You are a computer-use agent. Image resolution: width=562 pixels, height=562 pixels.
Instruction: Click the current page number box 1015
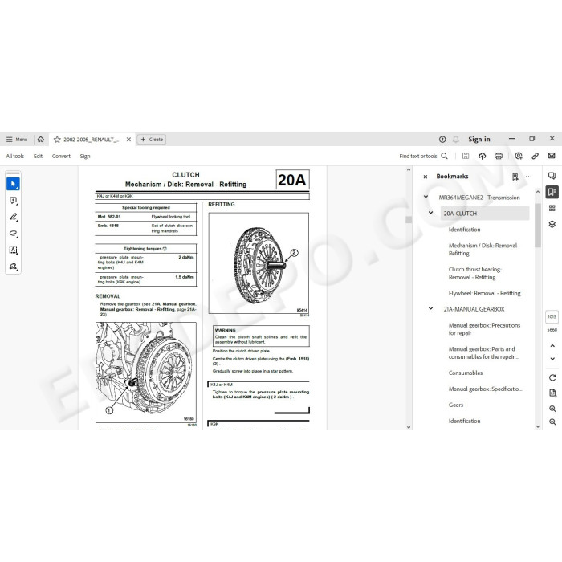[x=552, y=316]
